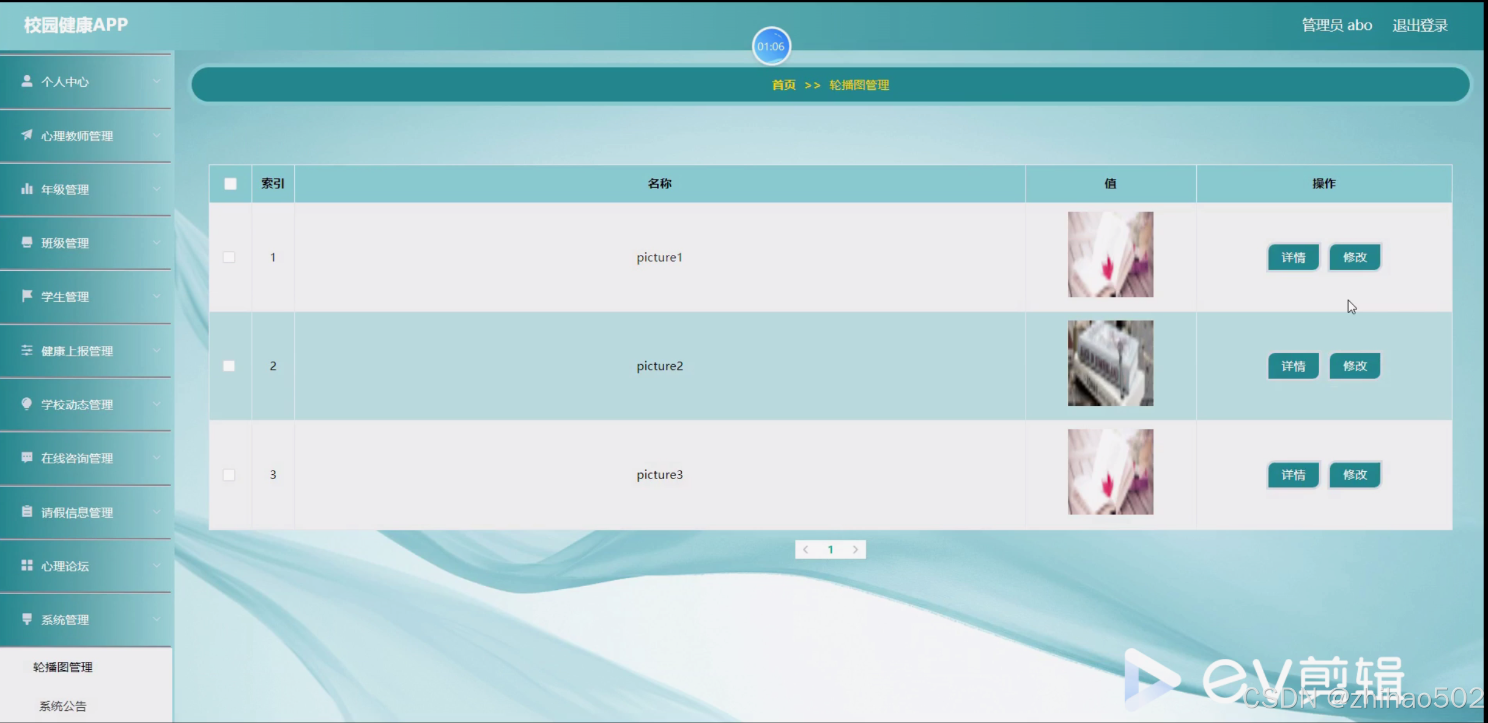Click 修改 button for picture1
Screen dimensions: 1488x723
pyautogui.click(x=1354, y=257)
